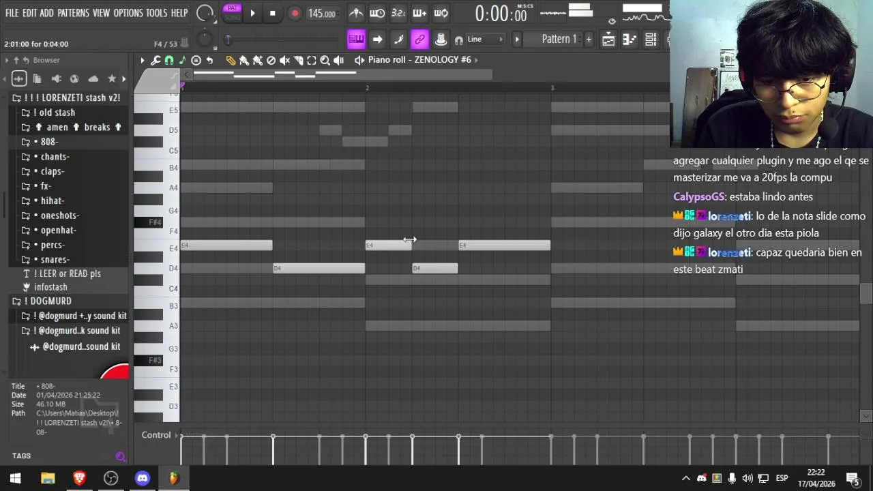Screen dimensions: 873x491
Task: Click piano roll vertical scrollbar handle
Action: tap(866, 294)
